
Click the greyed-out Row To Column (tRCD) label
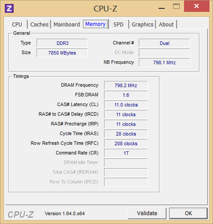click(x=74, y=182)
